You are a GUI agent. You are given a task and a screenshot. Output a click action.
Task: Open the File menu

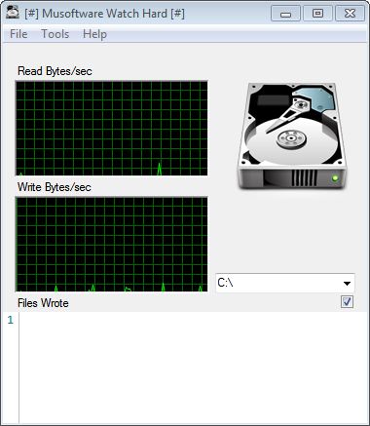18,34
